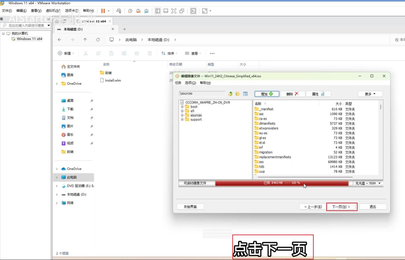The height and width of the screenshot is (260, 405).
Task: Click the VMware pause virtual machine icon
Action: (103, 11)
